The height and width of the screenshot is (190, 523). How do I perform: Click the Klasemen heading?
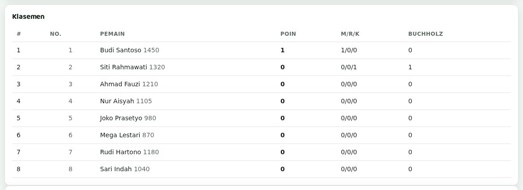tap(28, 17)
